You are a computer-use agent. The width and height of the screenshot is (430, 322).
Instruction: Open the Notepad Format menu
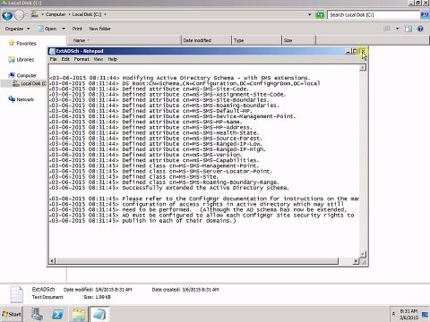click(x=82, y=59)
